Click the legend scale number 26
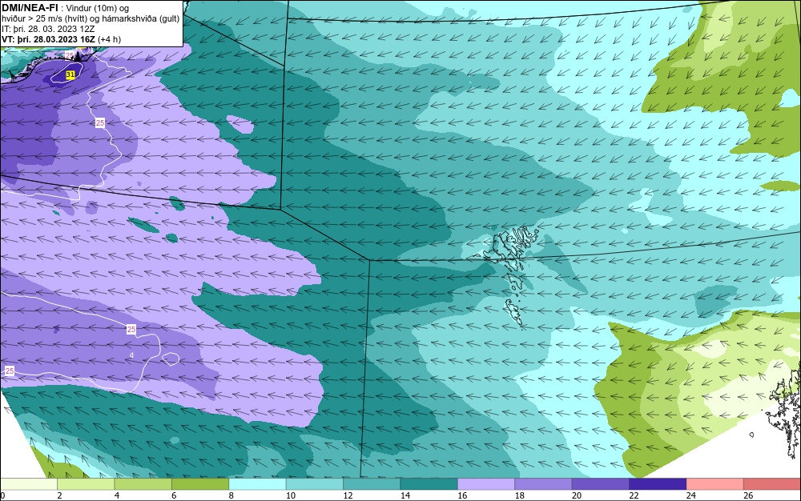The width and height of the screenshot is (801, 501). (x=748, y=495)
